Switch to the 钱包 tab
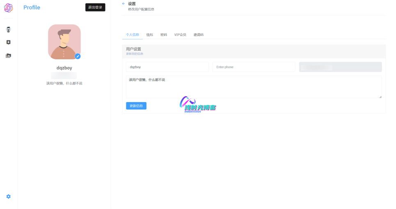 click(149, 35)
